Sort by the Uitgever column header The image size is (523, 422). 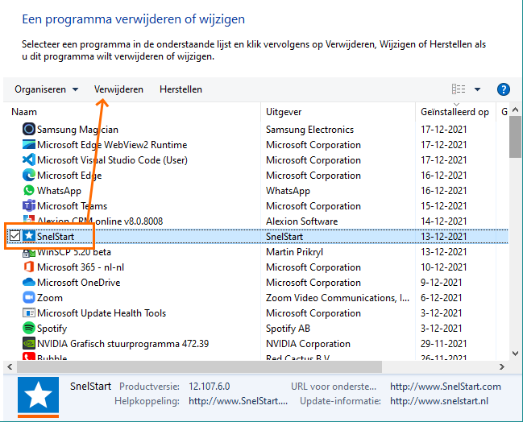click(x=284, y=112)
